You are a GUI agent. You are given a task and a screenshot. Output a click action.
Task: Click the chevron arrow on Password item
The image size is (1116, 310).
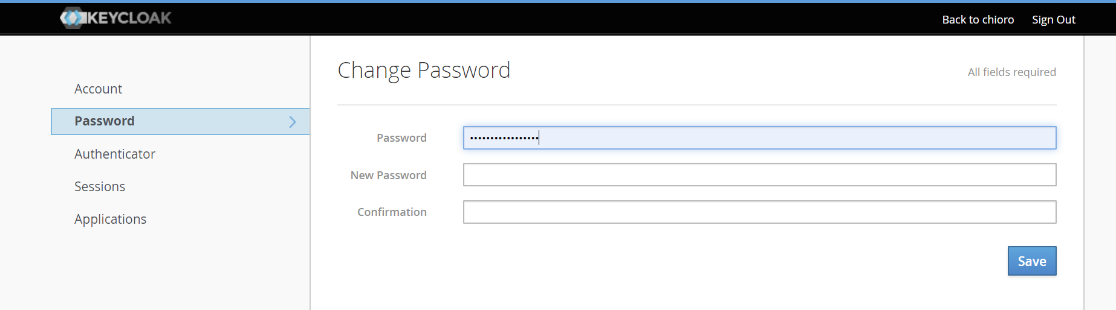tap(293, 122)
